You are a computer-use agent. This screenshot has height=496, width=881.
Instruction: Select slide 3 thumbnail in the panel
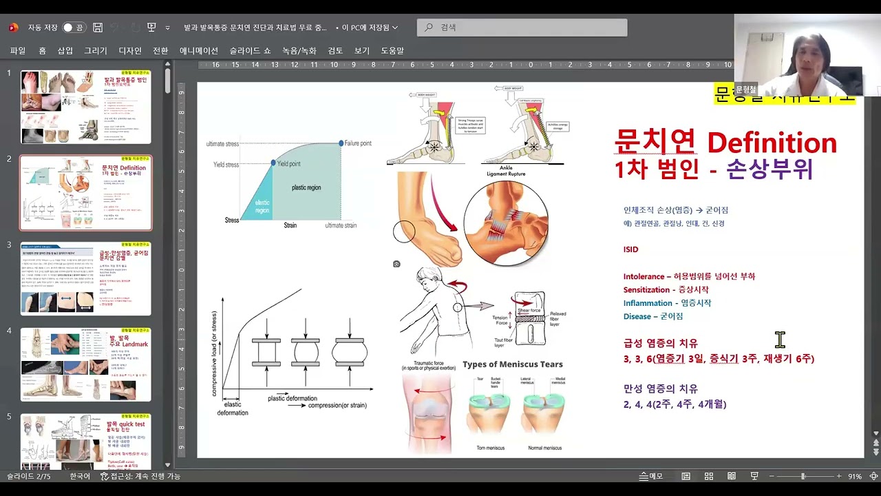[86, 278]
